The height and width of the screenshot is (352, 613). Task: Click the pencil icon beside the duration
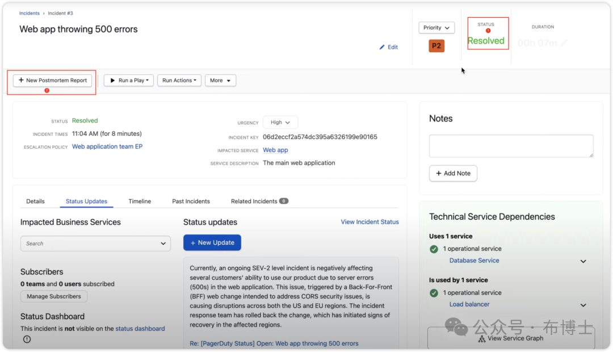point(564,43)
